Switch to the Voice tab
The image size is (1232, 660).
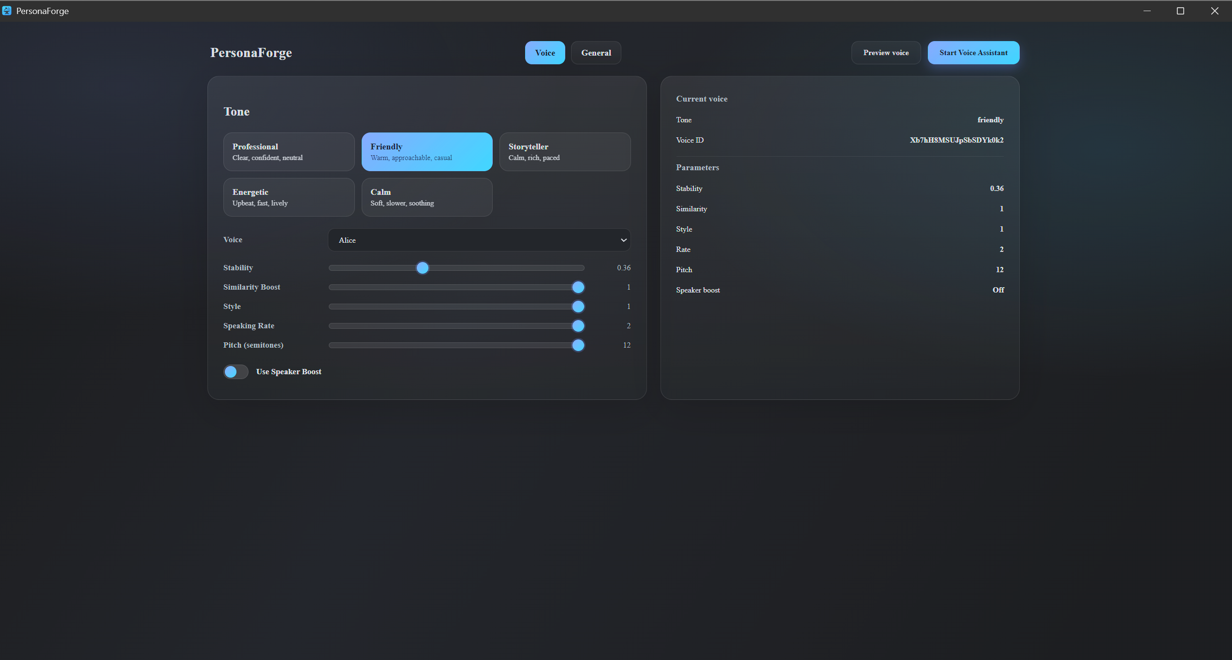pyautogui.click(x=544, y=53)
